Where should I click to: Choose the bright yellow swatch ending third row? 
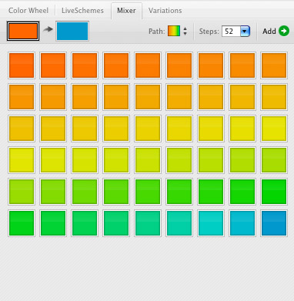tap(274, 129)
